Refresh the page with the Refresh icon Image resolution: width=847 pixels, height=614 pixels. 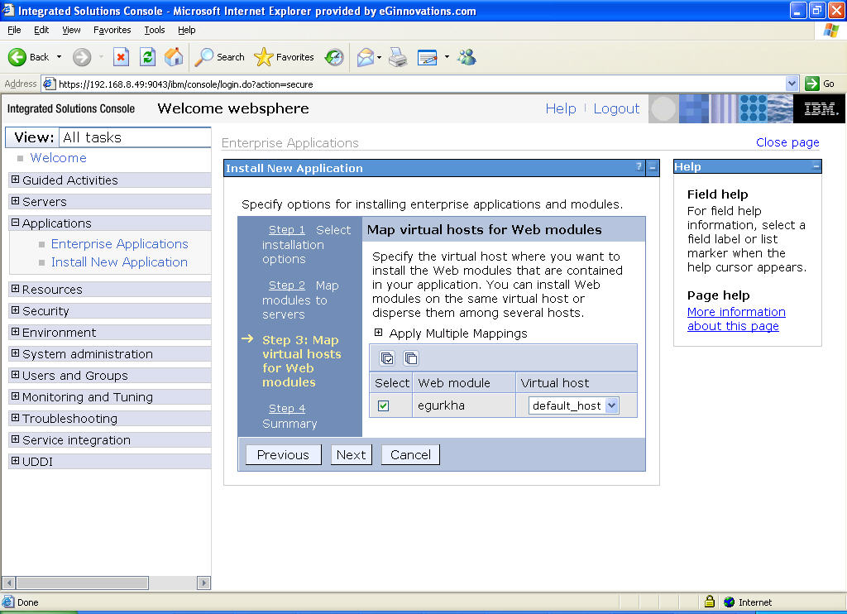coord(148,56)
